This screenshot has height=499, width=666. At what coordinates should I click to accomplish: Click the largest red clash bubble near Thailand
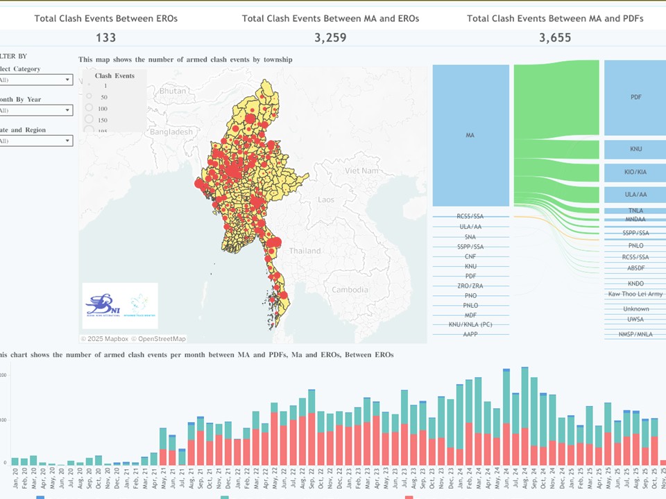tap(275, 243)
